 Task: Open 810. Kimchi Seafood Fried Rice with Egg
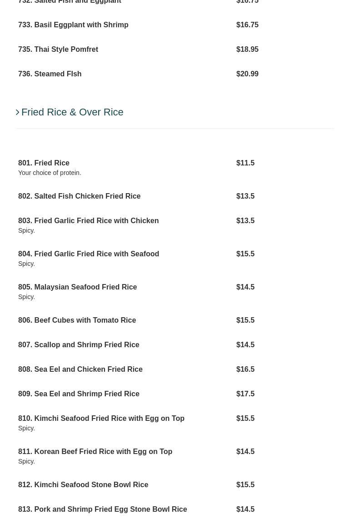click(x=101, y=418)
